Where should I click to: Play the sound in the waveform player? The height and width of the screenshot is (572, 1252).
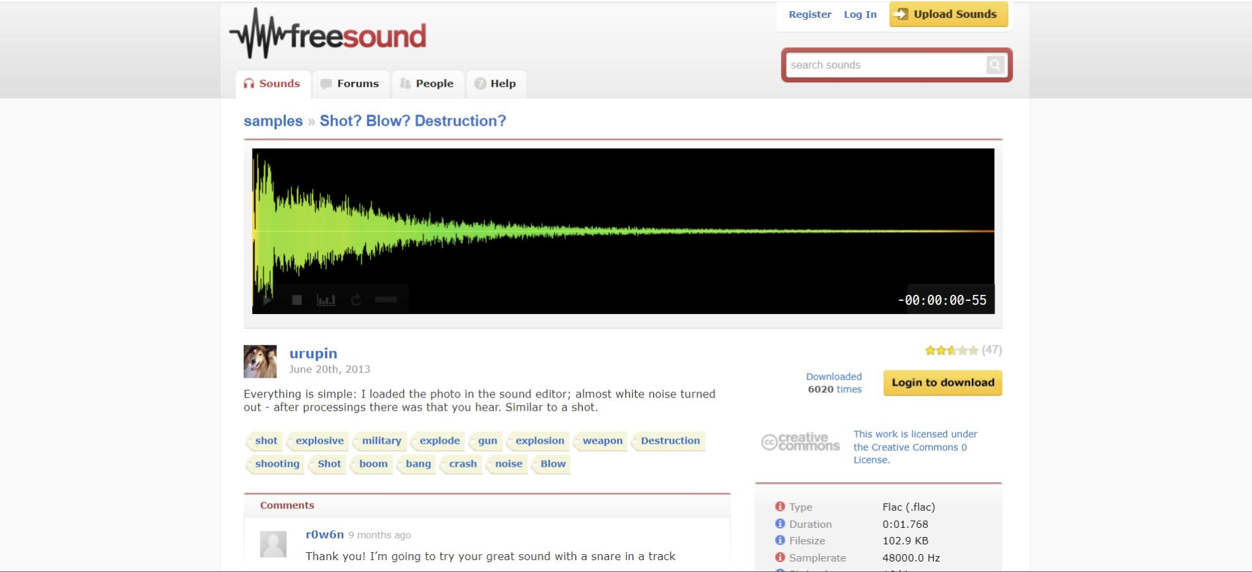268,300
